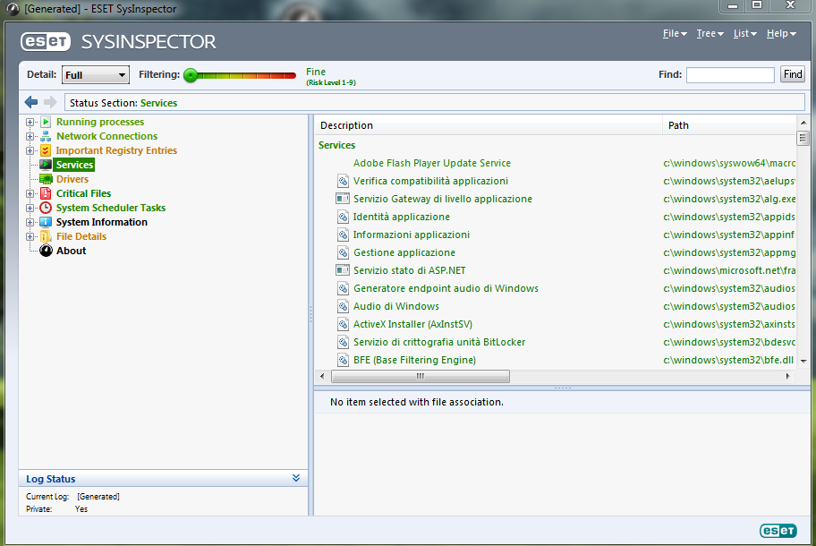Click the horizontal scrollbar left arrow
Image resolution: width=816 pixels, height=546 pixels.
(x=323, y=376)
